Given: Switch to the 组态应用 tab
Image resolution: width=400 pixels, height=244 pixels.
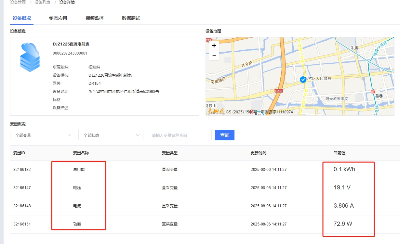Looking at the screenshot, I should tap(58, 18).
